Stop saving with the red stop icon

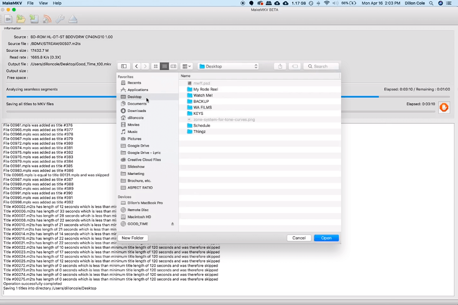pos(444,107)
